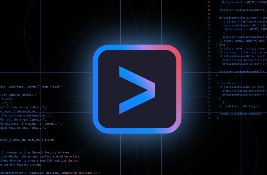Click "// and reset to the first phras" comment

click(243, 52)
